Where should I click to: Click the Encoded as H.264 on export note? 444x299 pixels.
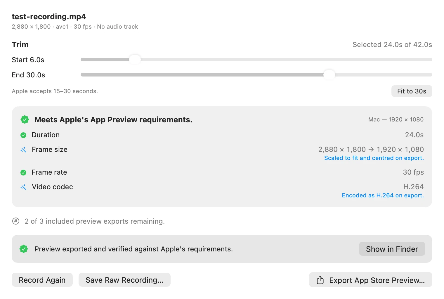point(383,195)
